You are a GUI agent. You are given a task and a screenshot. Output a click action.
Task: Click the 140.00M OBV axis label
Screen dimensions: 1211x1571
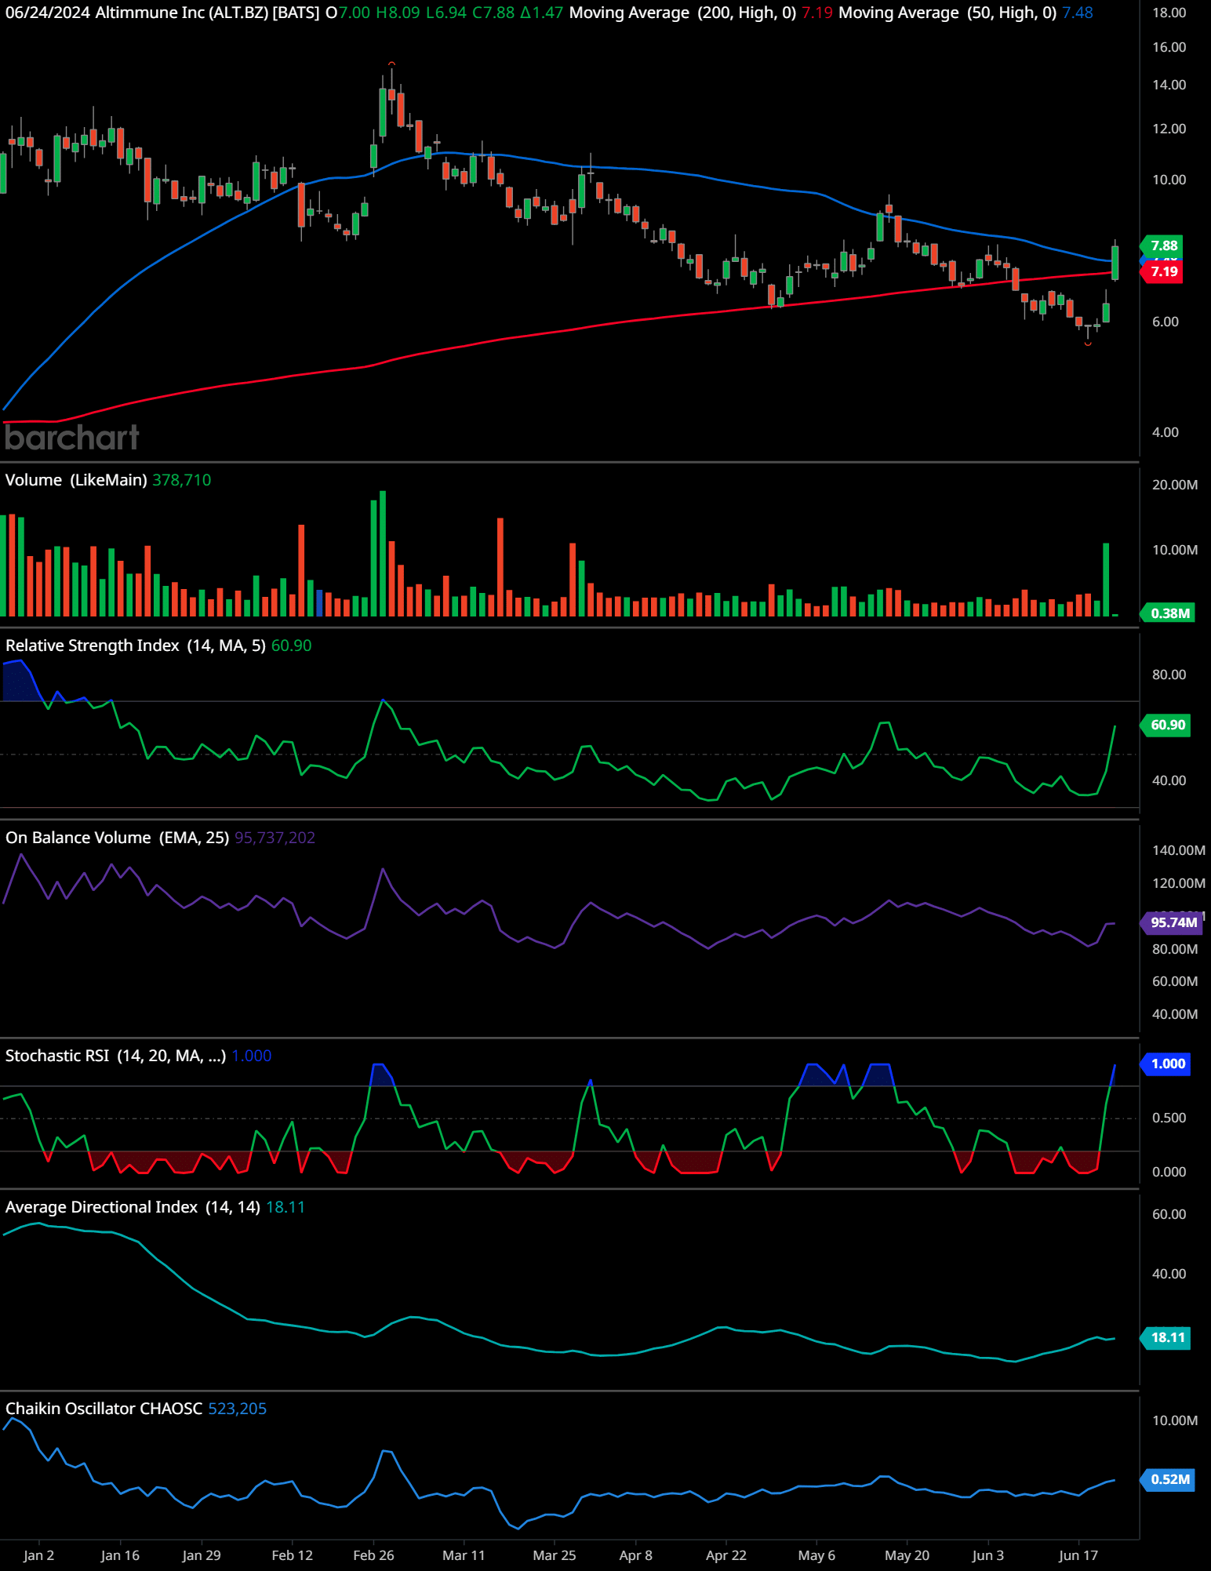(x=1178, y=850)
